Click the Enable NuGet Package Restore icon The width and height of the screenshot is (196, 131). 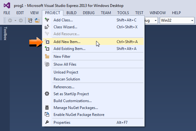(x=47, y=115)
